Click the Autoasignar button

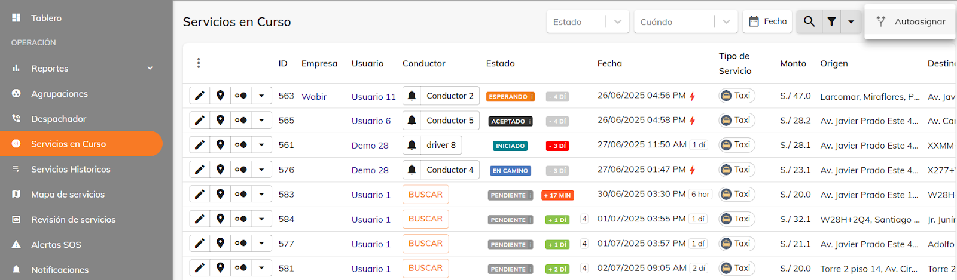coord(910,21)
